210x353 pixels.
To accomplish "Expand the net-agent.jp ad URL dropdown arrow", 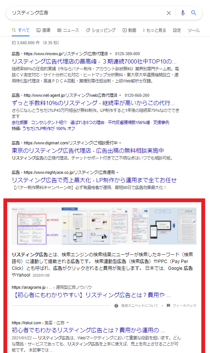I will click(120, 96).
